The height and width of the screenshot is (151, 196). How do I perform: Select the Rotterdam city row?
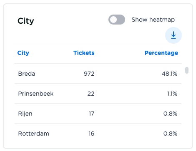[x=98, y=134]
